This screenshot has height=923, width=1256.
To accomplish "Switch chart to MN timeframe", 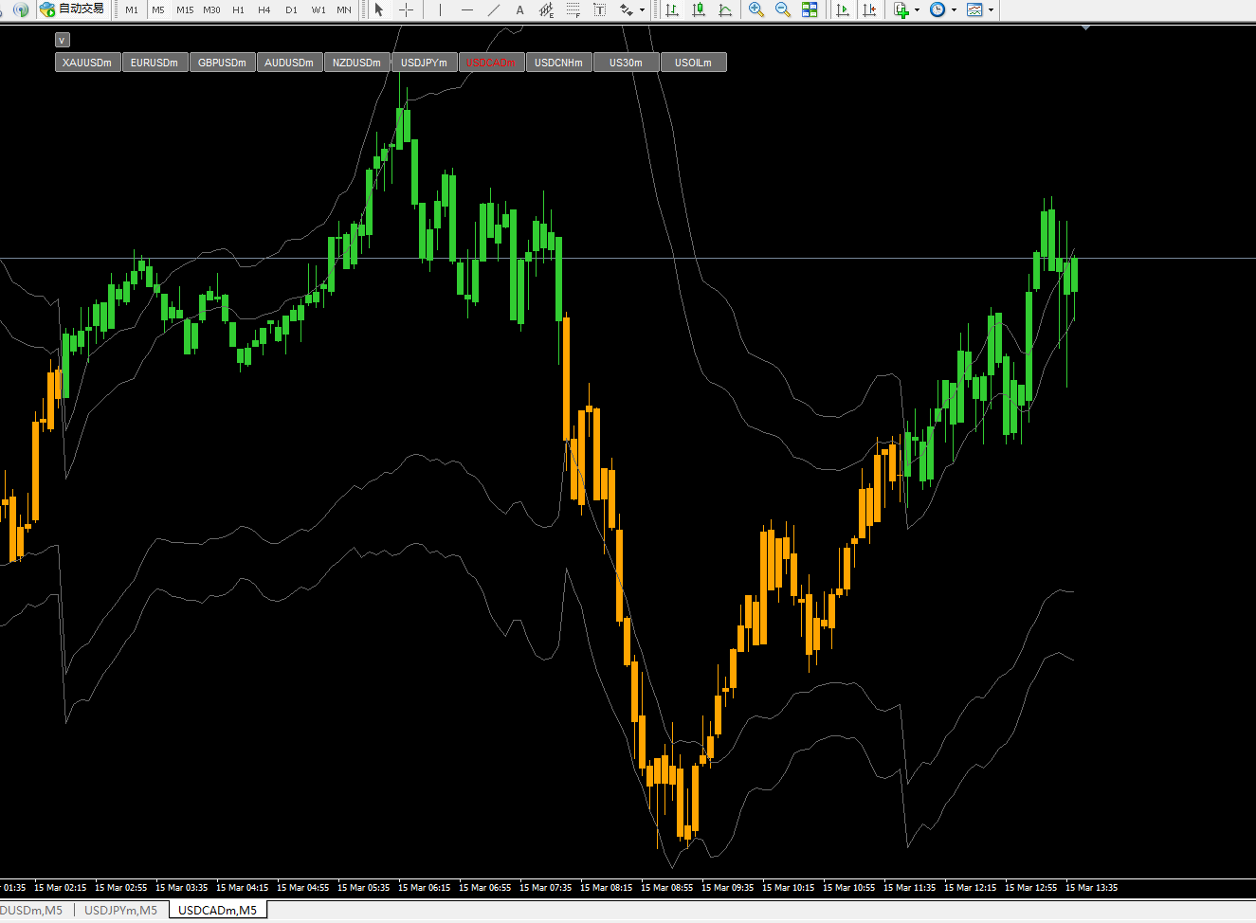I will point(344,9).
